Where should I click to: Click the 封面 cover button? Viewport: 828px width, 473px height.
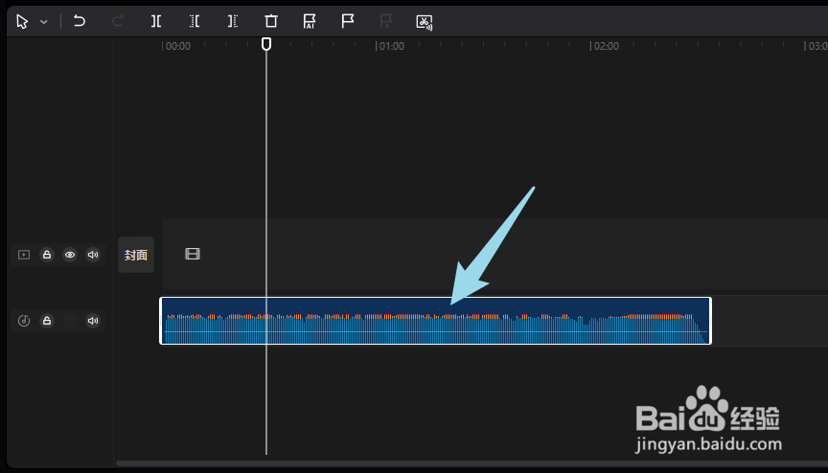coord(136,255)
